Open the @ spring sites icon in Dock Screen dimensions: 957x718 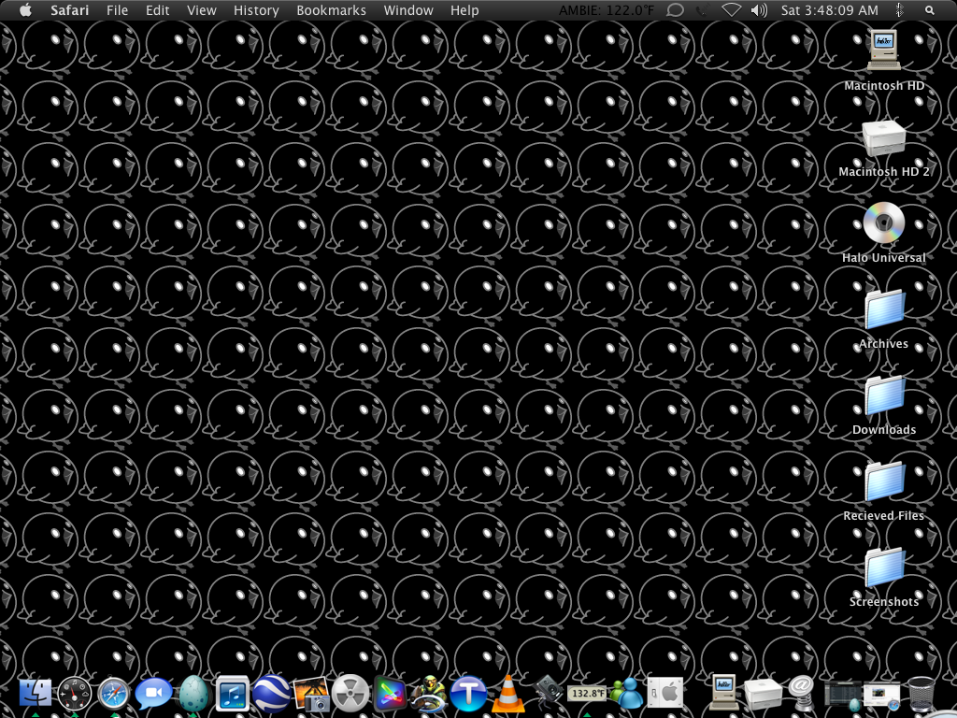pyautogui.click(x=801, y=693)
